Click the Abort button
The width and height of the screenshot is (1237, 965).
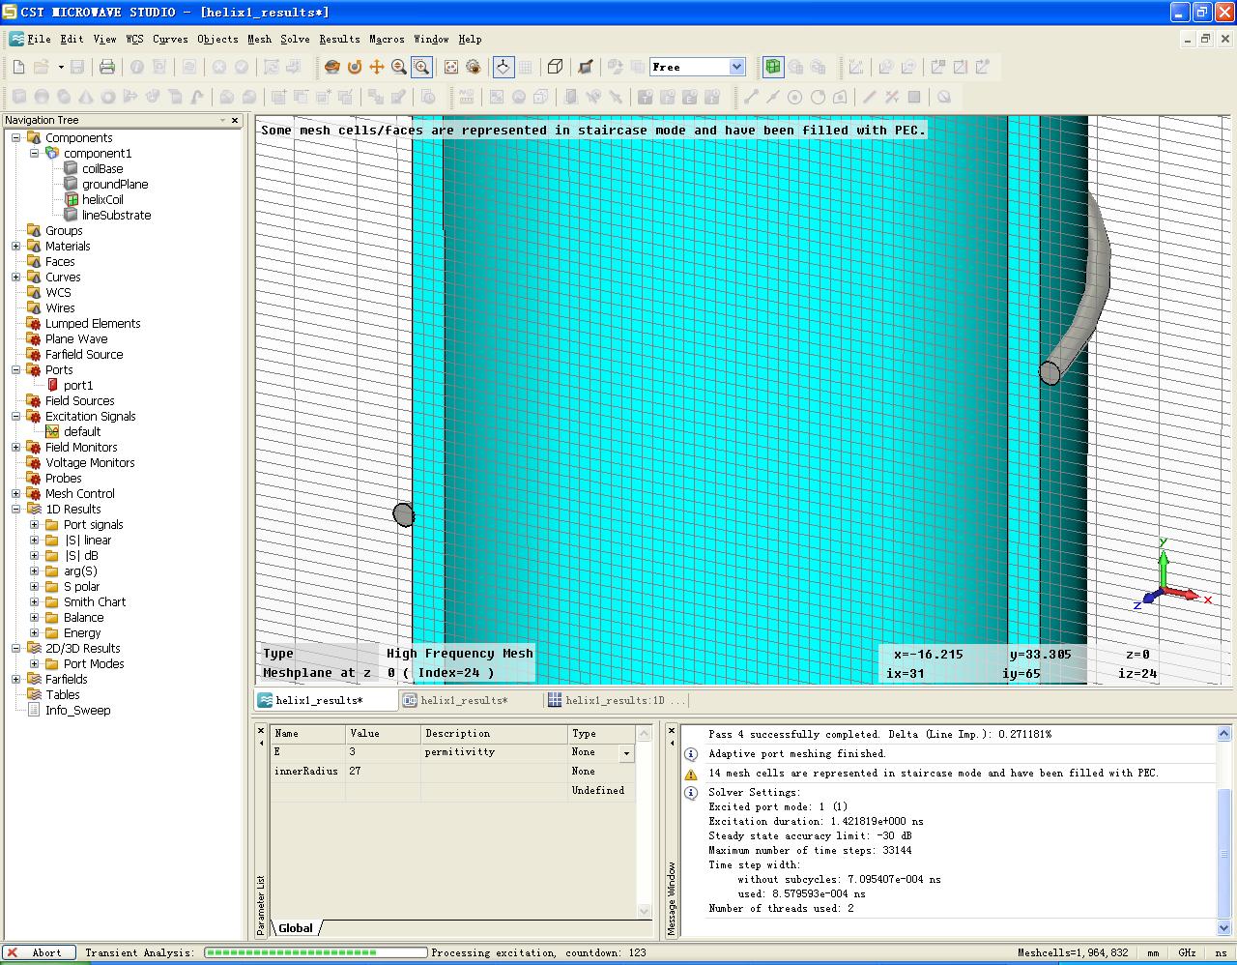tap(38, 952)
